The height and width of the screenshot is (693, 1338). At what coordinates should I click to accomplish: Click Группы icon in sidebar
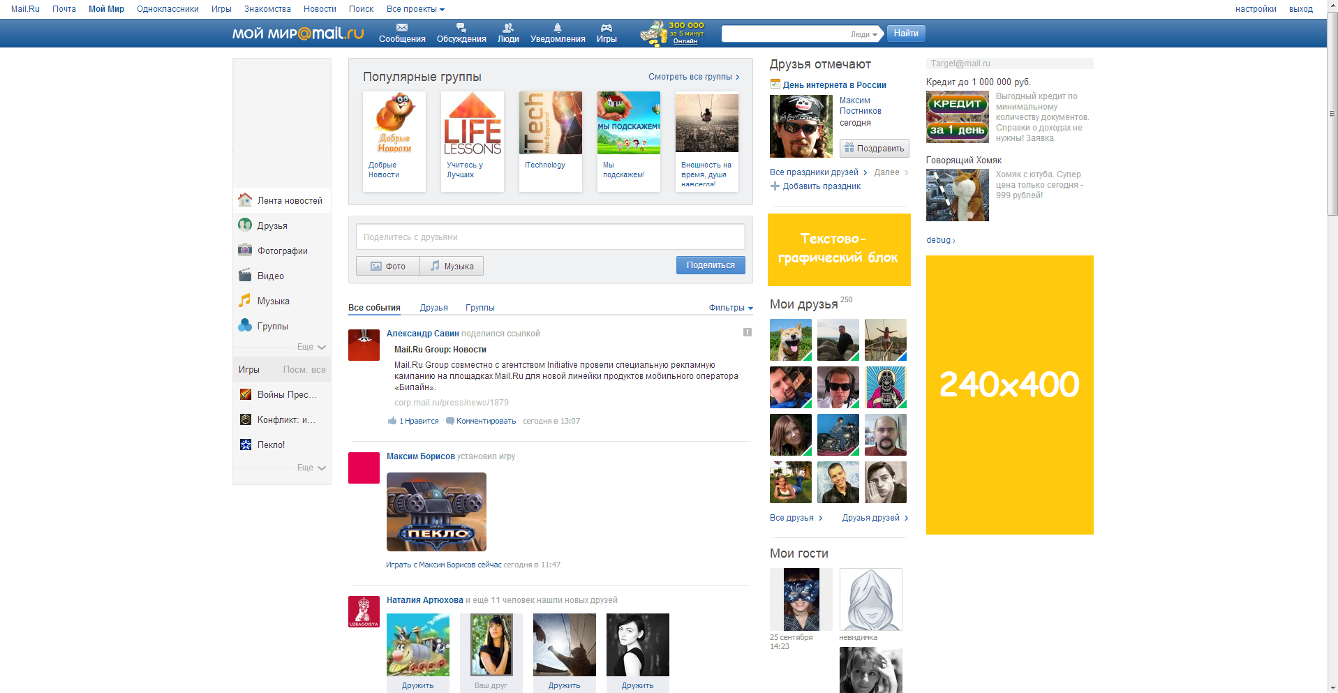245,325
